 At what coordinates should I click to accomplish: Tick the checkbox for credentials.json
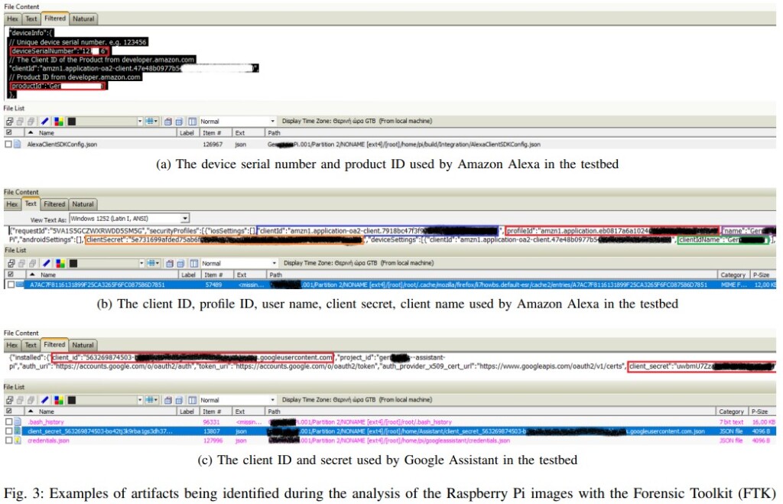(8, 441)
